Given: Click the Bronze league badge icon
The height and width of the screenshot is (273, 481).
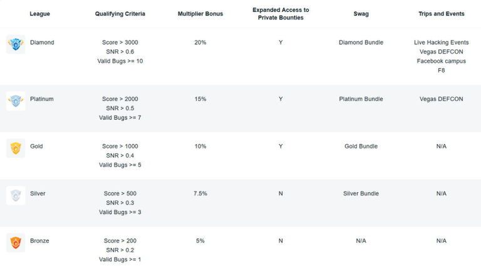Looking at the screenshot, I should tap(16, 242).
